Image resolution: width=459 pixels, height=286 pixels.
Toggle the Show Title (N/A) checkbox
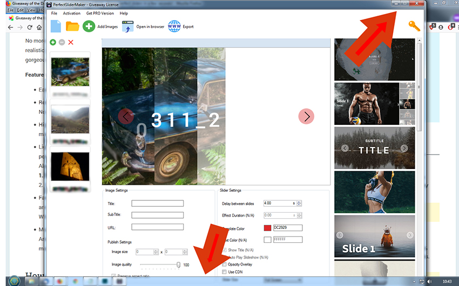click(224, 250)
